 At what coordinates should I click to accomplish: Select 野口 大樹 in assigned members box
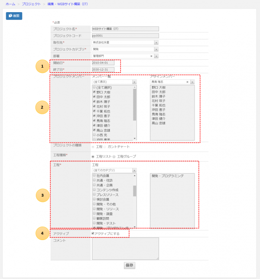pyautogui.click(x=159, y=88)
